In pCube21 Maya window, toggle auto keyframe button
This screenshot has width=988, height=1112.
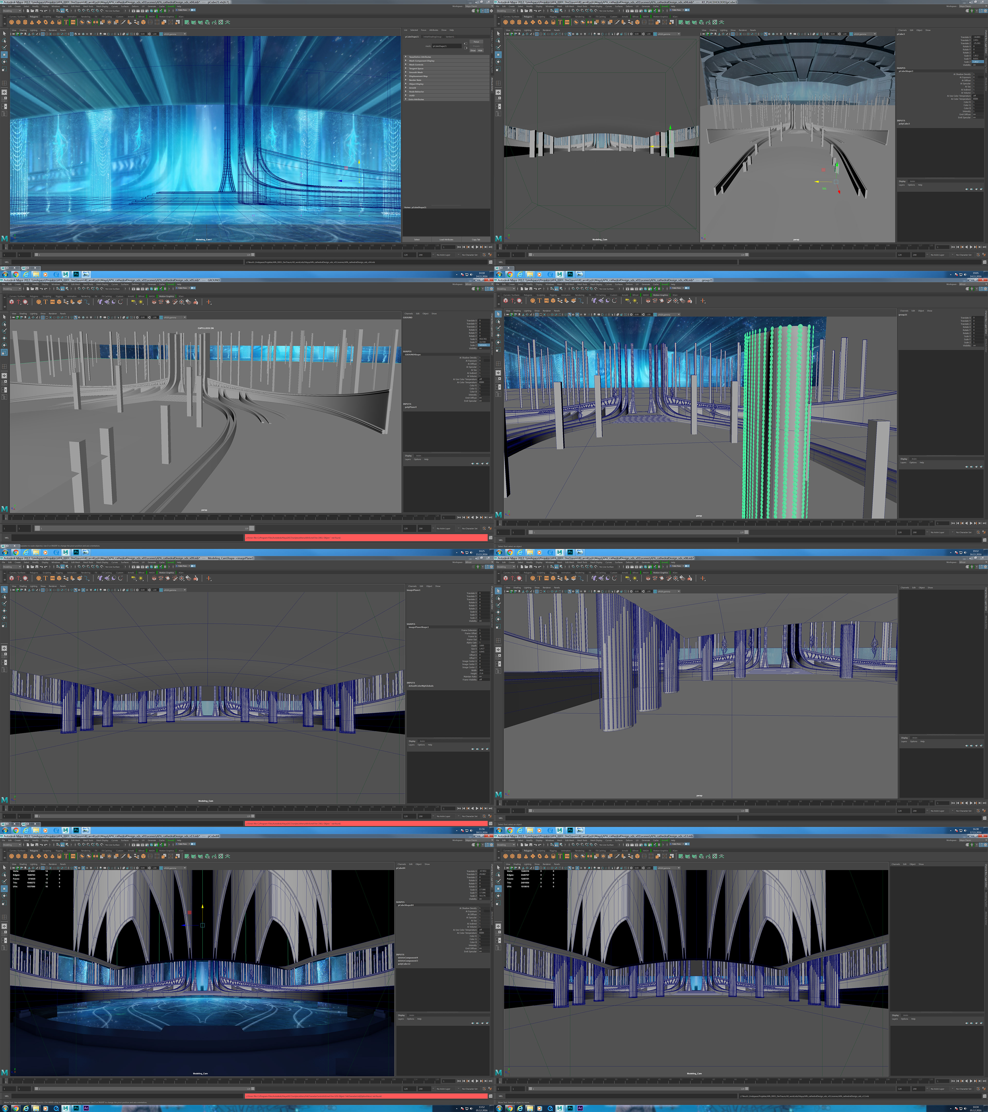coord(484,255)
